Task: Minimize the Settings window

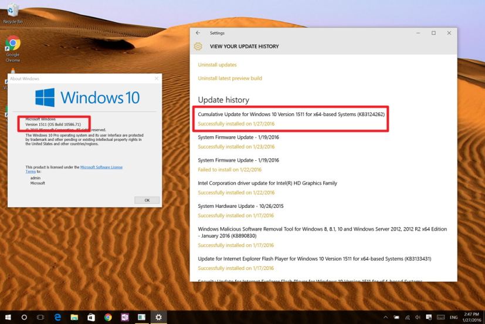Action: coord(418,33)
